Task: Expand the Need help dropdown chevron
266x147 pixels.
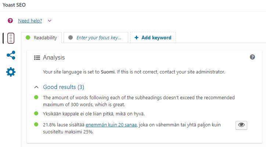Action: tap(50, 21)
